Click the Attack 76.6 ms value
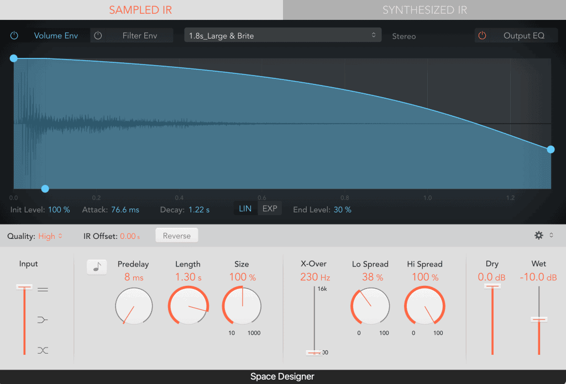Image resolution: width=566 pixels, height=384 pixels. (125, 210)
